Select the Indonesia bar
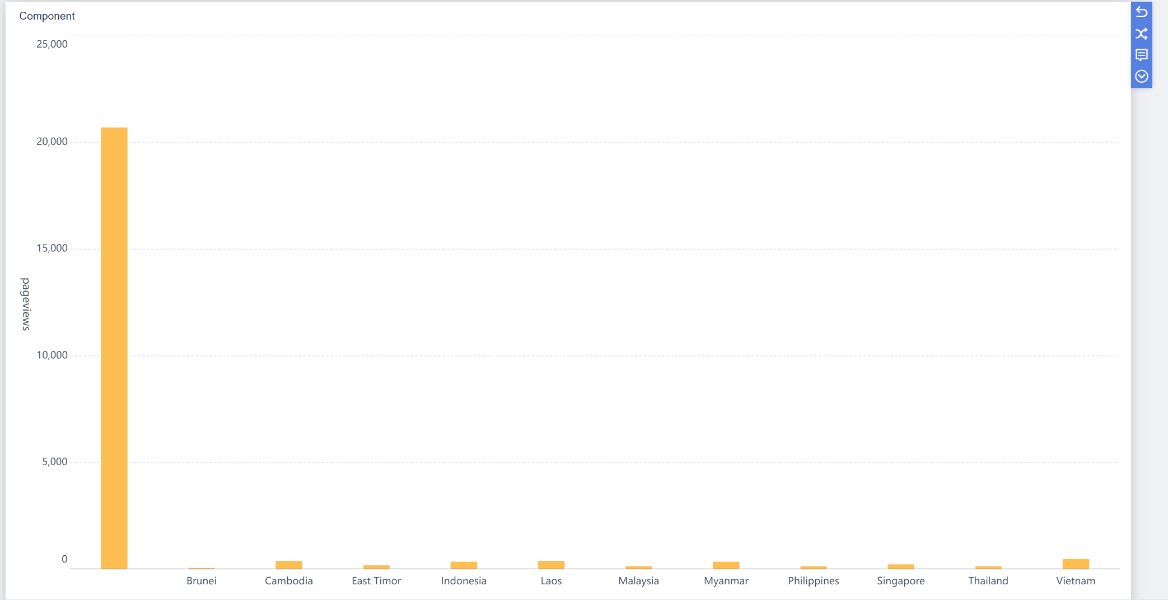 coord(464,565)
